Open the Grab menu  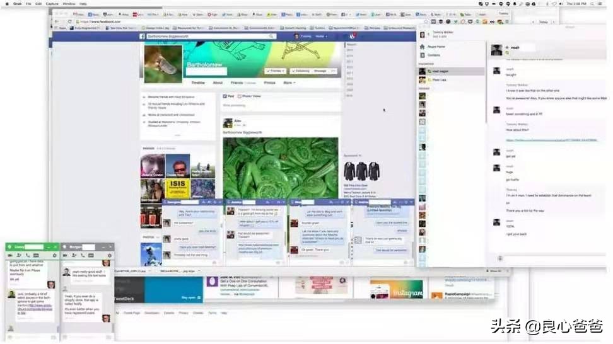point(18,4)
